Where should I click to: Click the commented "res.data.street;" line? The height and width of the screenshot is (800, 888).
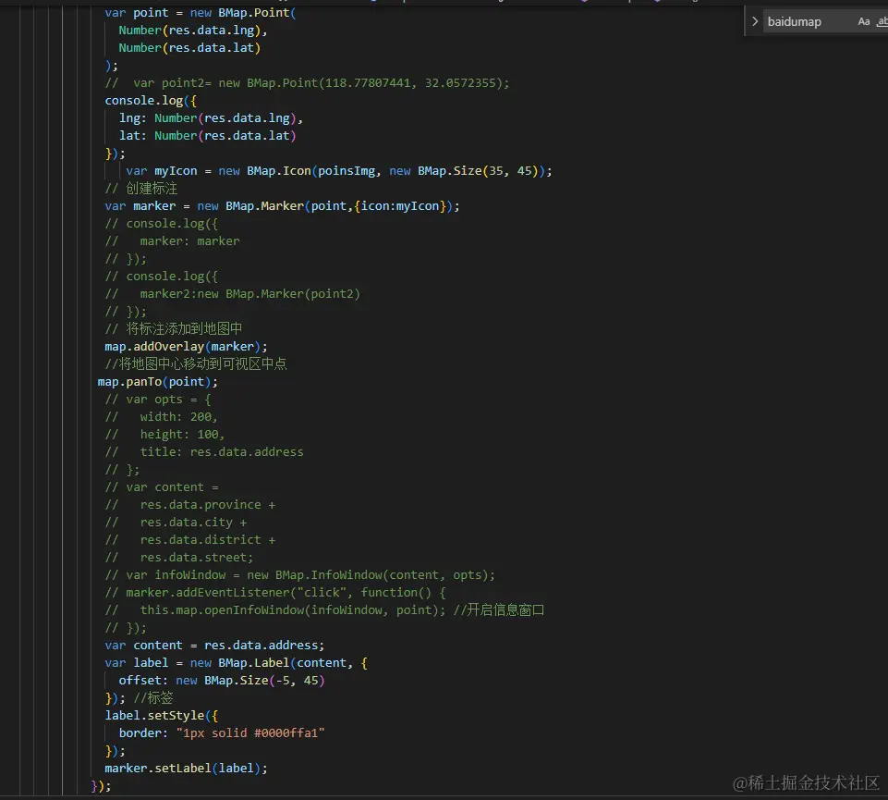point(179,558)
